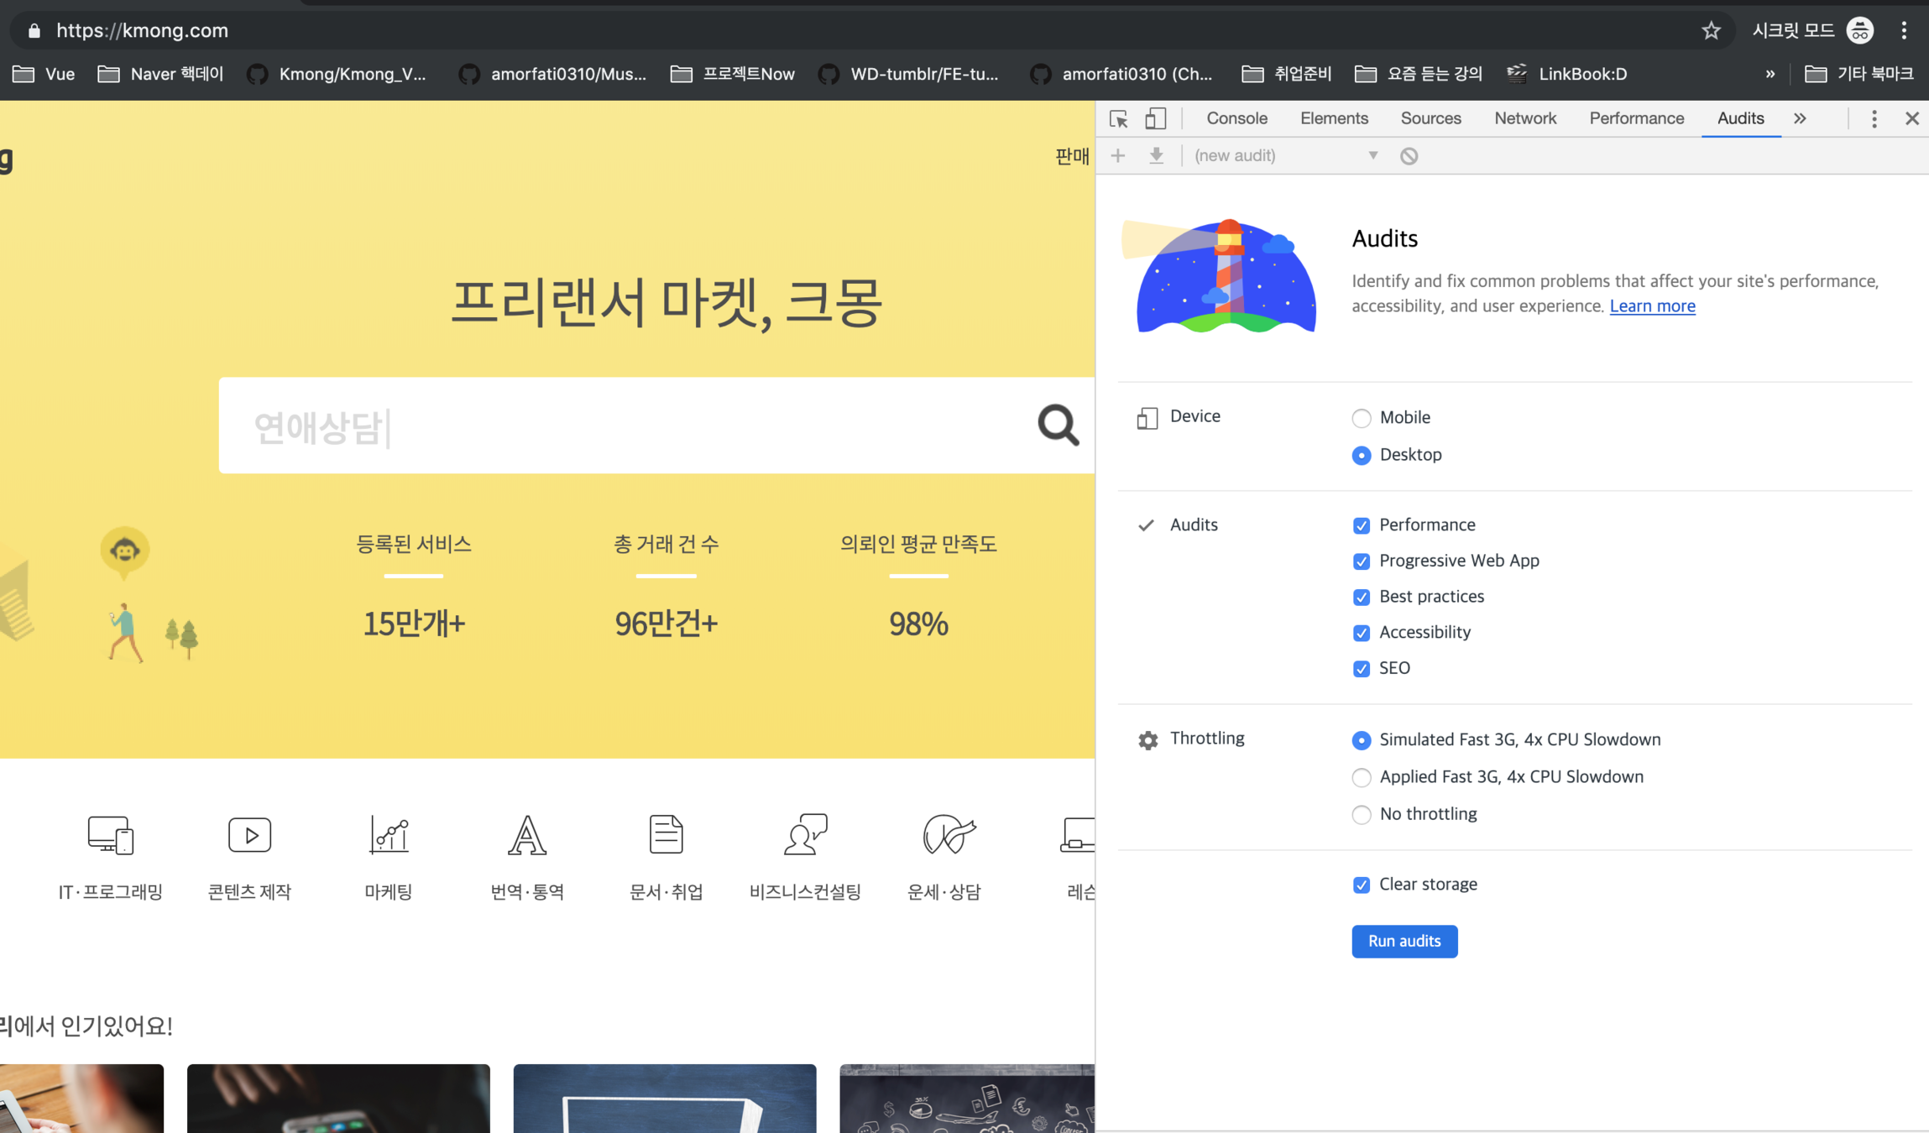Click the clear audits circle icon
The image size is (1929, 1133).
coord(1409,156)
